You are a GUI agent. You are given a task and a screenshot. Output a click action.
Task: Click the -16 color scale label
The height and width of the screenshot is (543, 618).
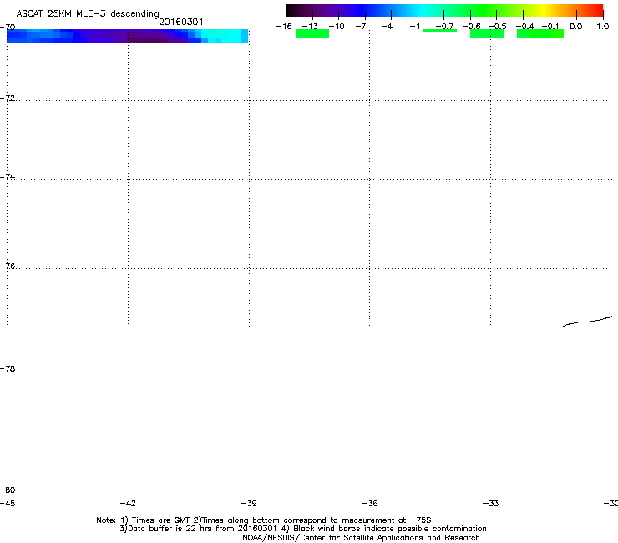(x=284, y=27)
